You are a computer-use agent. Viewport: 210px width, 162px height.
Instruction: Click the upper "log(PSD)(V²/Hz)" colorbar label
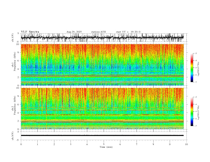[198, 69]
